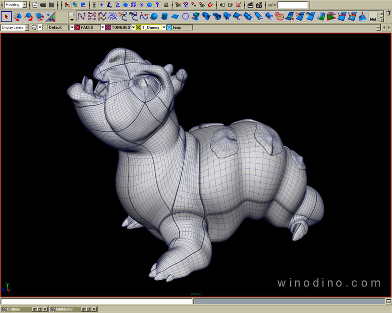Click the open scene folder icon

tap(43, 5)
